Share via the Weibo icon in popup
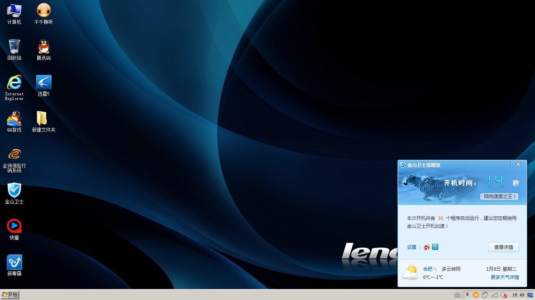535x300 pixels. point(427,247)
